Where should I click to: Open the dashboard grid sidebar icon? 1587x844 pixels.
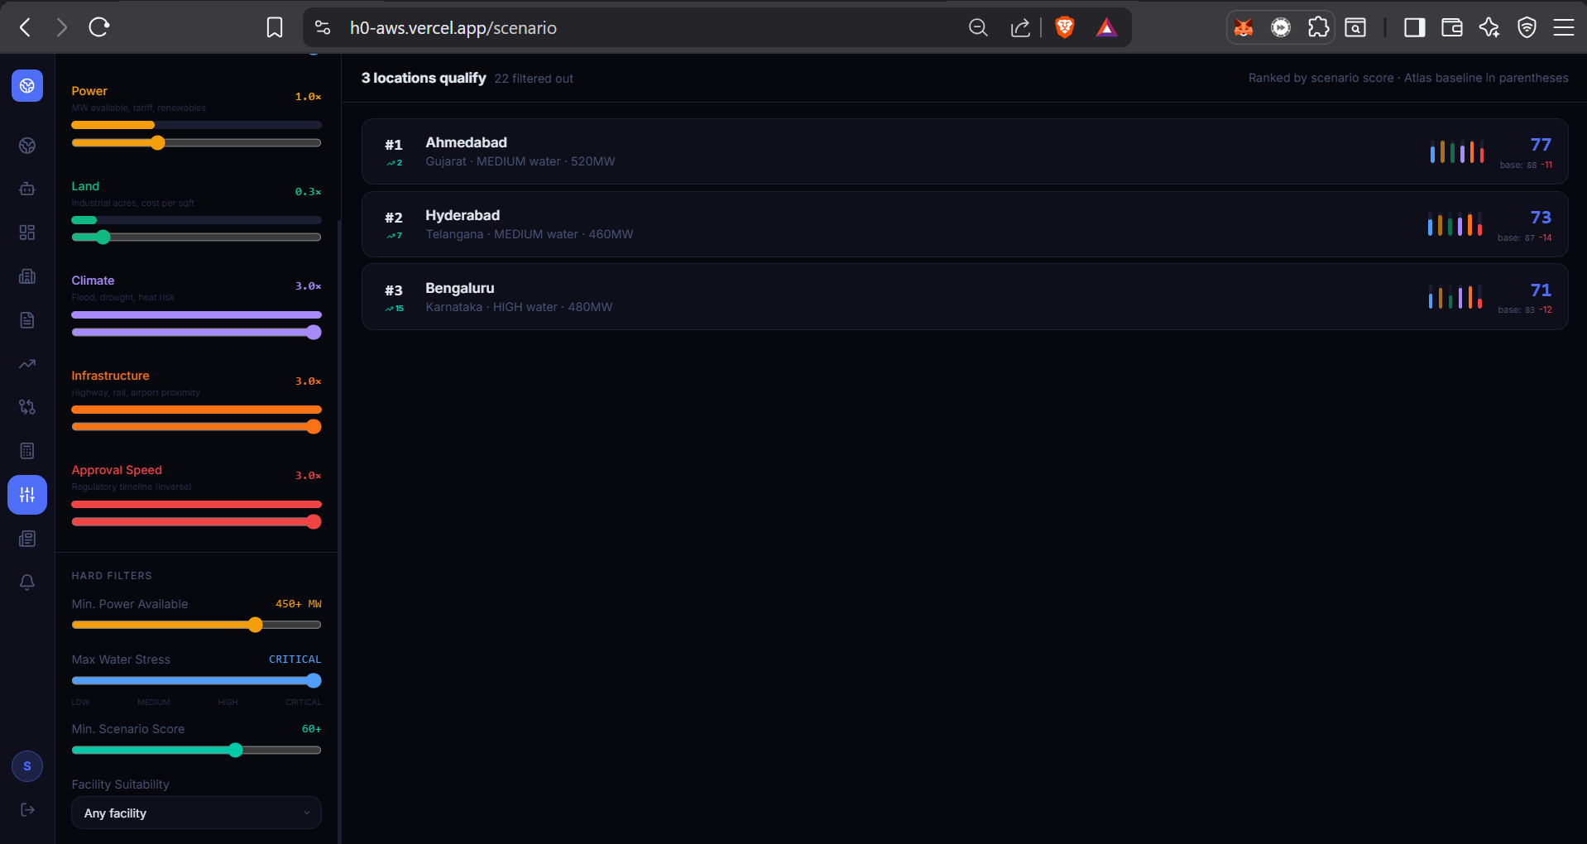pyautogui.click(x=27, y=233)
